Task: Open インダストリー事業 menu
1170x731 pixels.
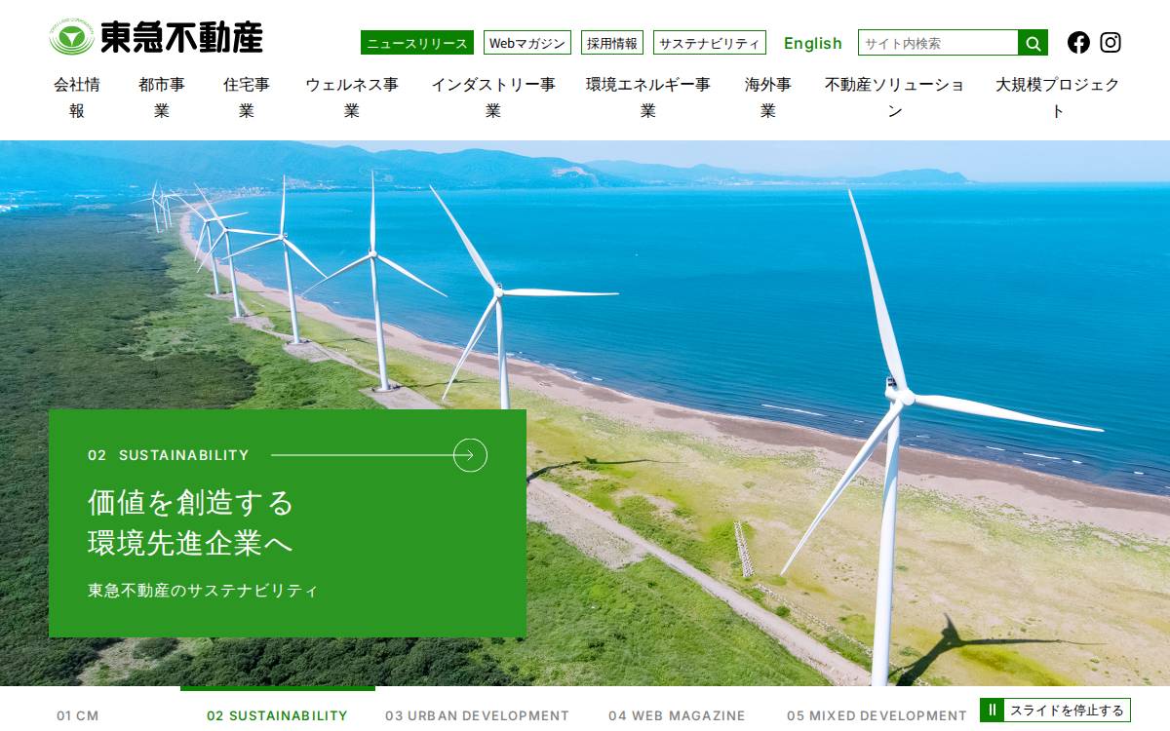Action: click(x=493, y=97)
